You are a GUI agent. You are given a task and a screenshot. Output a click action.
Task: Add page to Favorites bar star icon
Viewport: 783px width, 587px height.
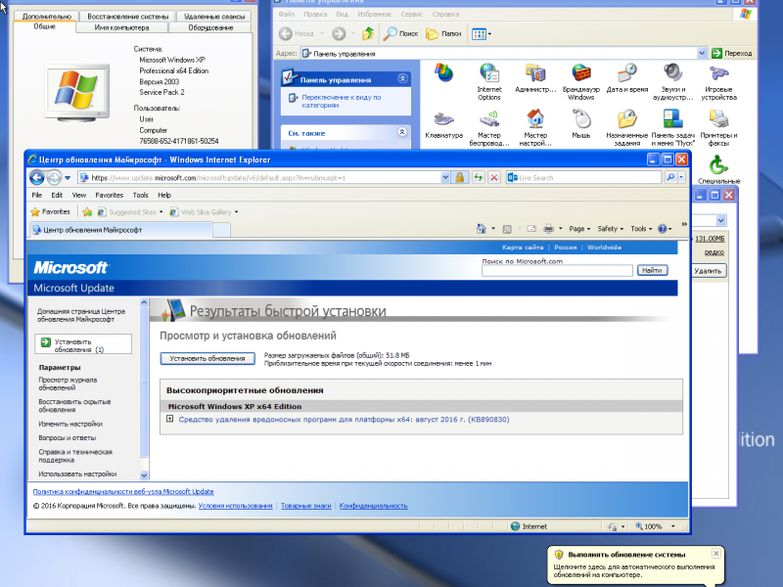point(87,212)
